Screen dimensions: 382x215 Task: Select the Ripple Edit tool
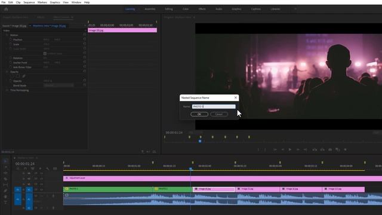(x=6, y=173)
